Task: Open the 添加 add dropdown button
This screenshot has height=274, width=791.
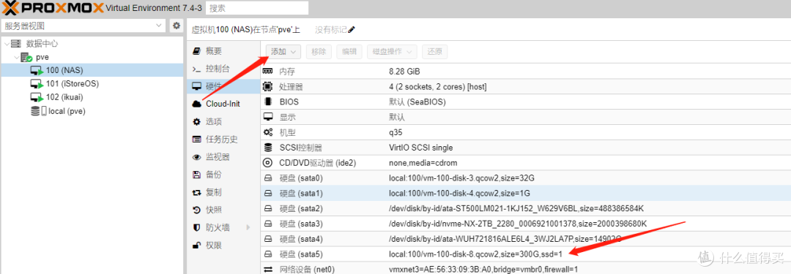Action: pos(283,51)
